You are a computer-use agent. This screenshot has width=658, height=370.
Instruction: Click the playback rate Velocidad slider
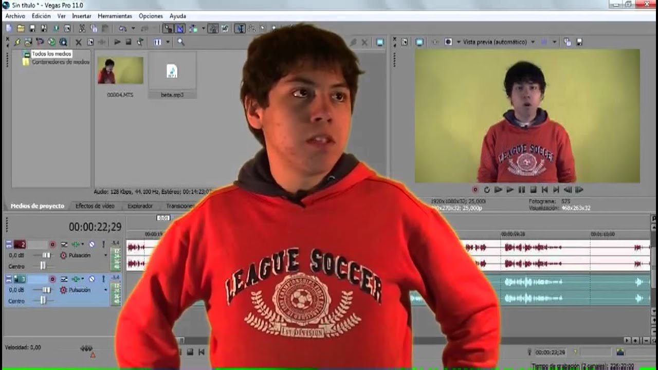point(86,348)
